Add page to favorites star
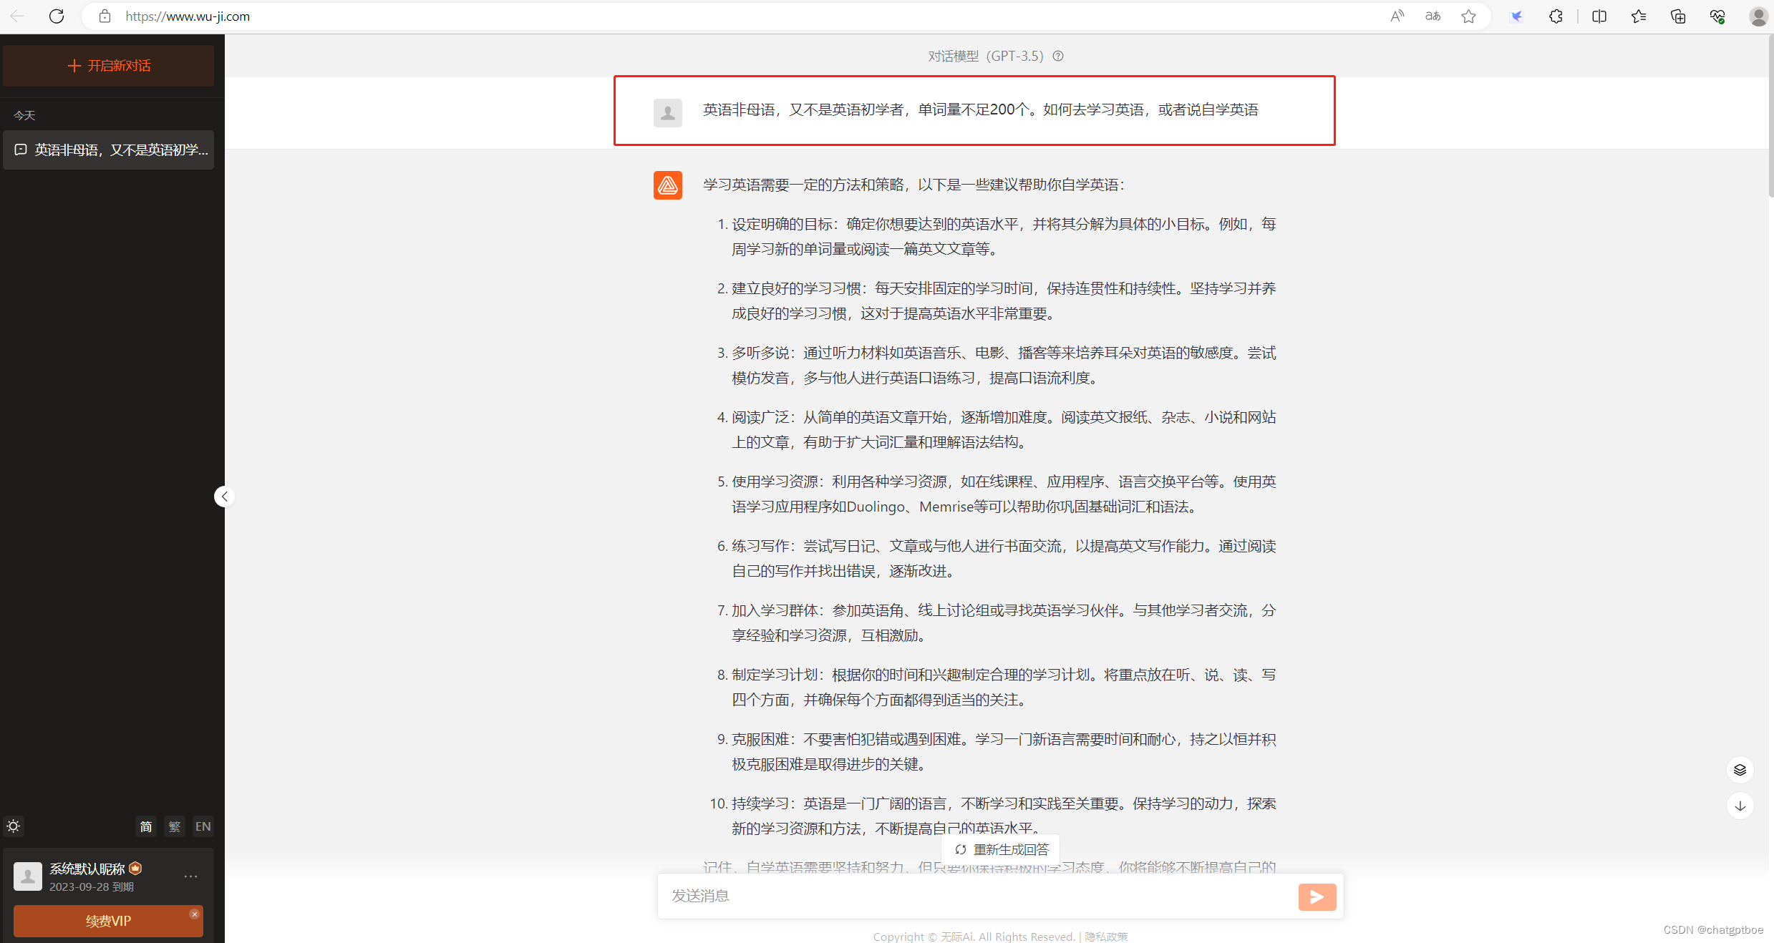The image size is (1774, 943). coord(1469,16)
